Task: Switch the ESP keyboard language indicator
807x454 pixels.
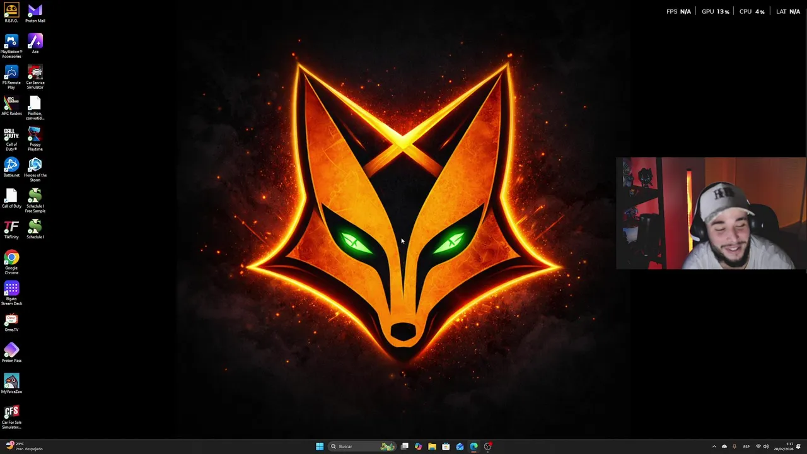Action: [x=746, y=446]
